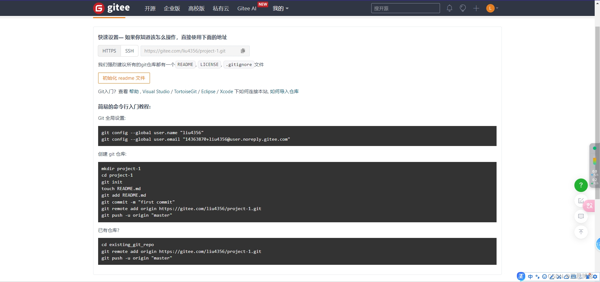Click the .gitignore tag
600x282 pixels.
pos(239,64)
